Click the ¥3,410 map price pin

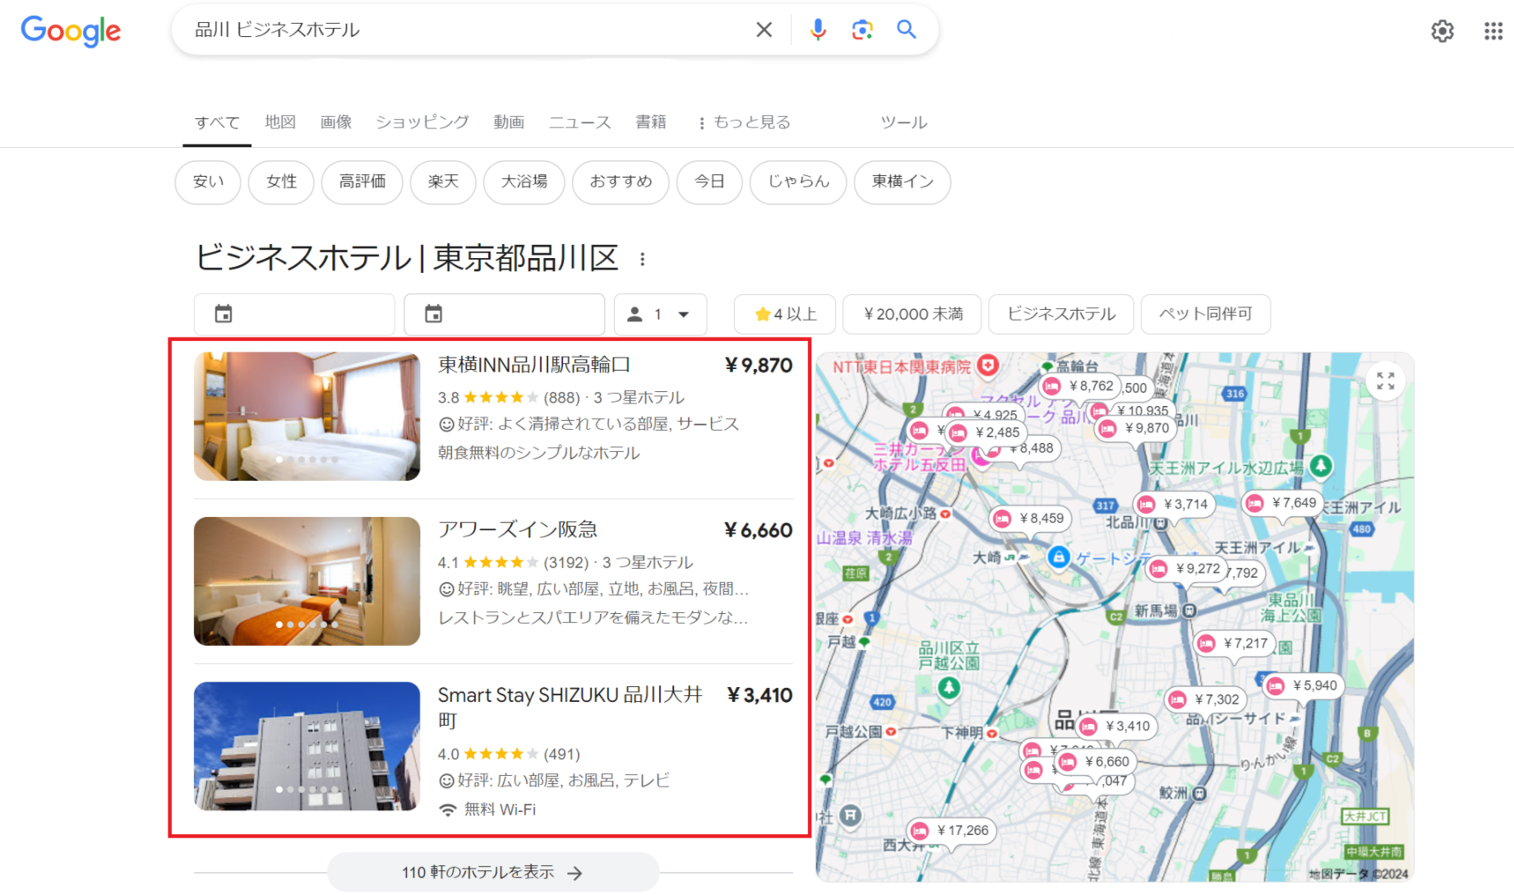tap(1117, 727)
